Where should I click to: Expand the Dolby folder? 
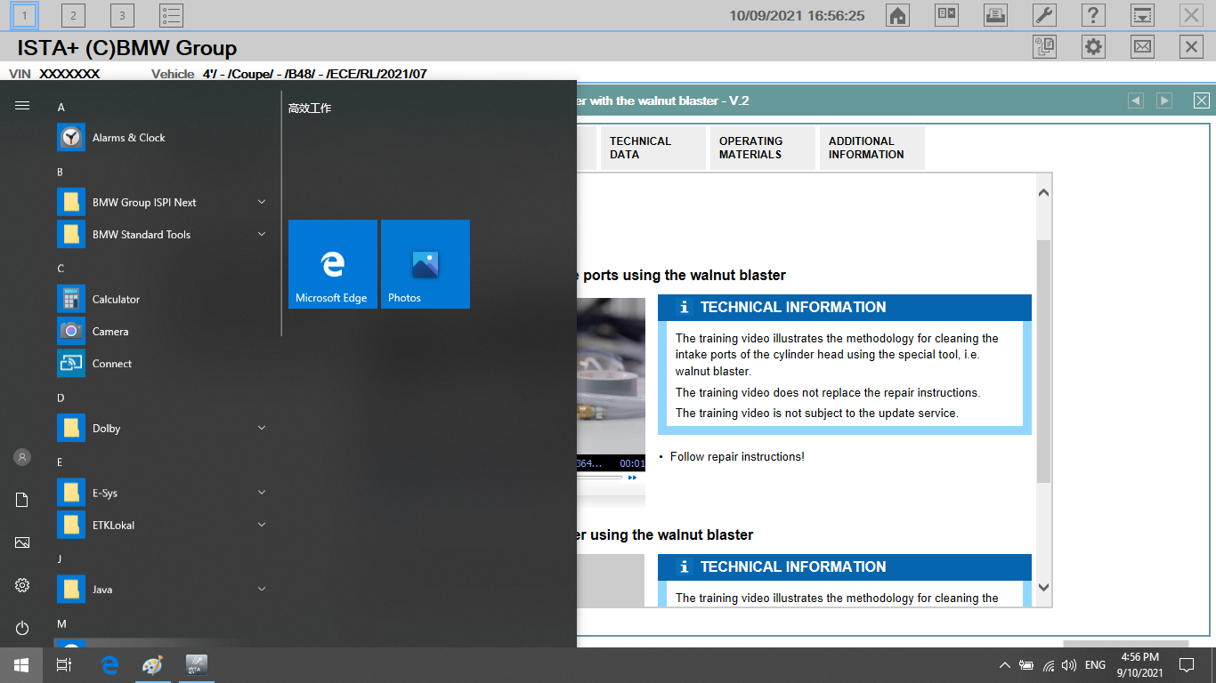(162, 429)
